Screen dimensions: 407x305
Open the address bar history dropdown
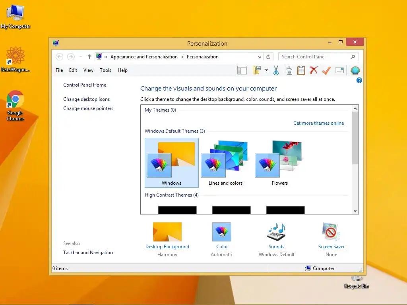pyautogui.click(x=260, y=57)
